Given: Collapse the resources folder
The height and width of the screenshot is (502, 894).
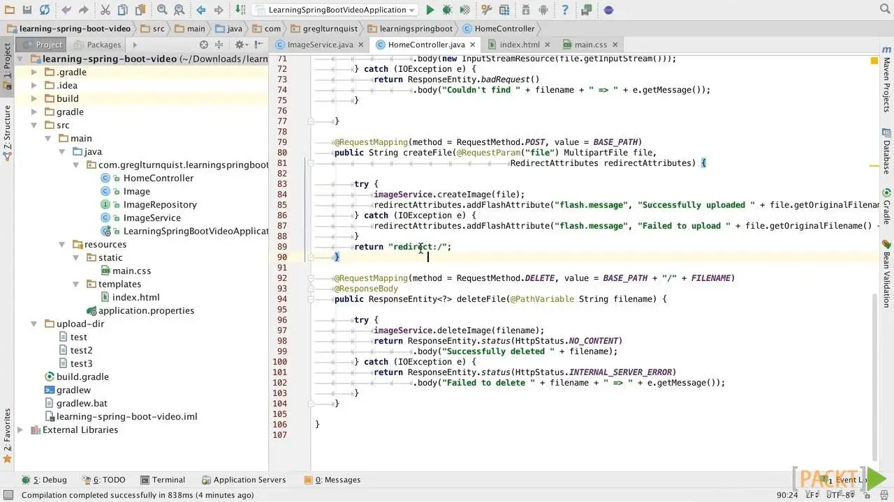Looking at the screenshot, I should tap(62, 244).
